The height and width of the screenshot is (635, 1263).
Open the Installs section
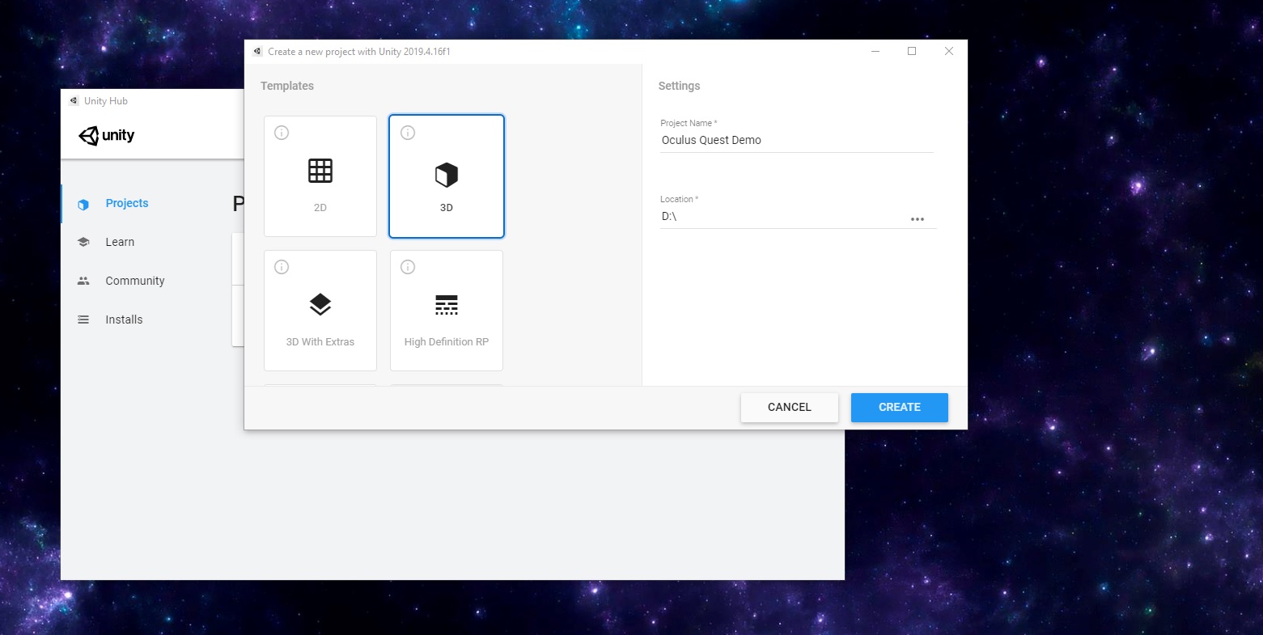(x=124, y=319)
